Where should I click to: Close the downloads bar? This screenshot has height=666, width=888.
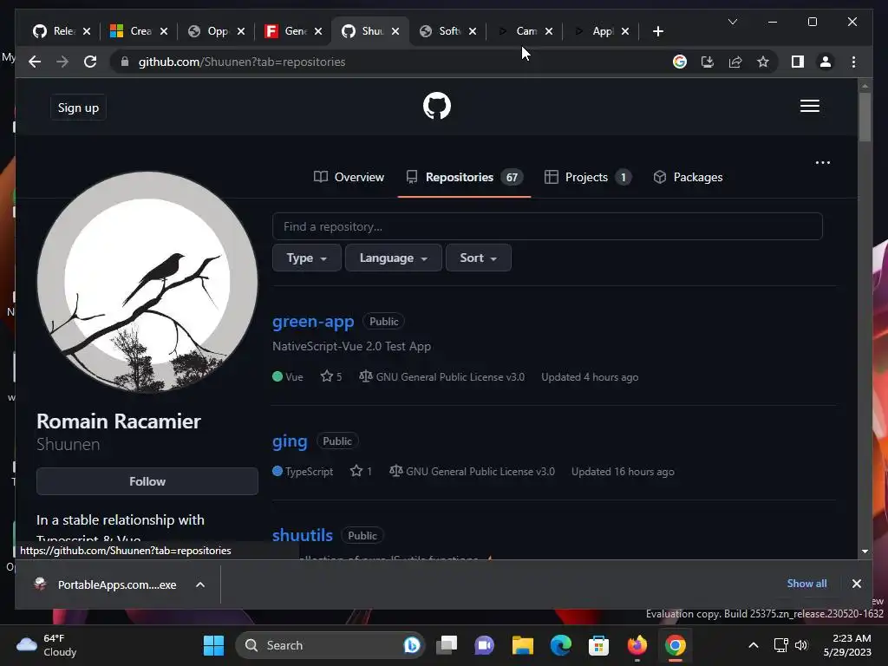click(856, 584)
